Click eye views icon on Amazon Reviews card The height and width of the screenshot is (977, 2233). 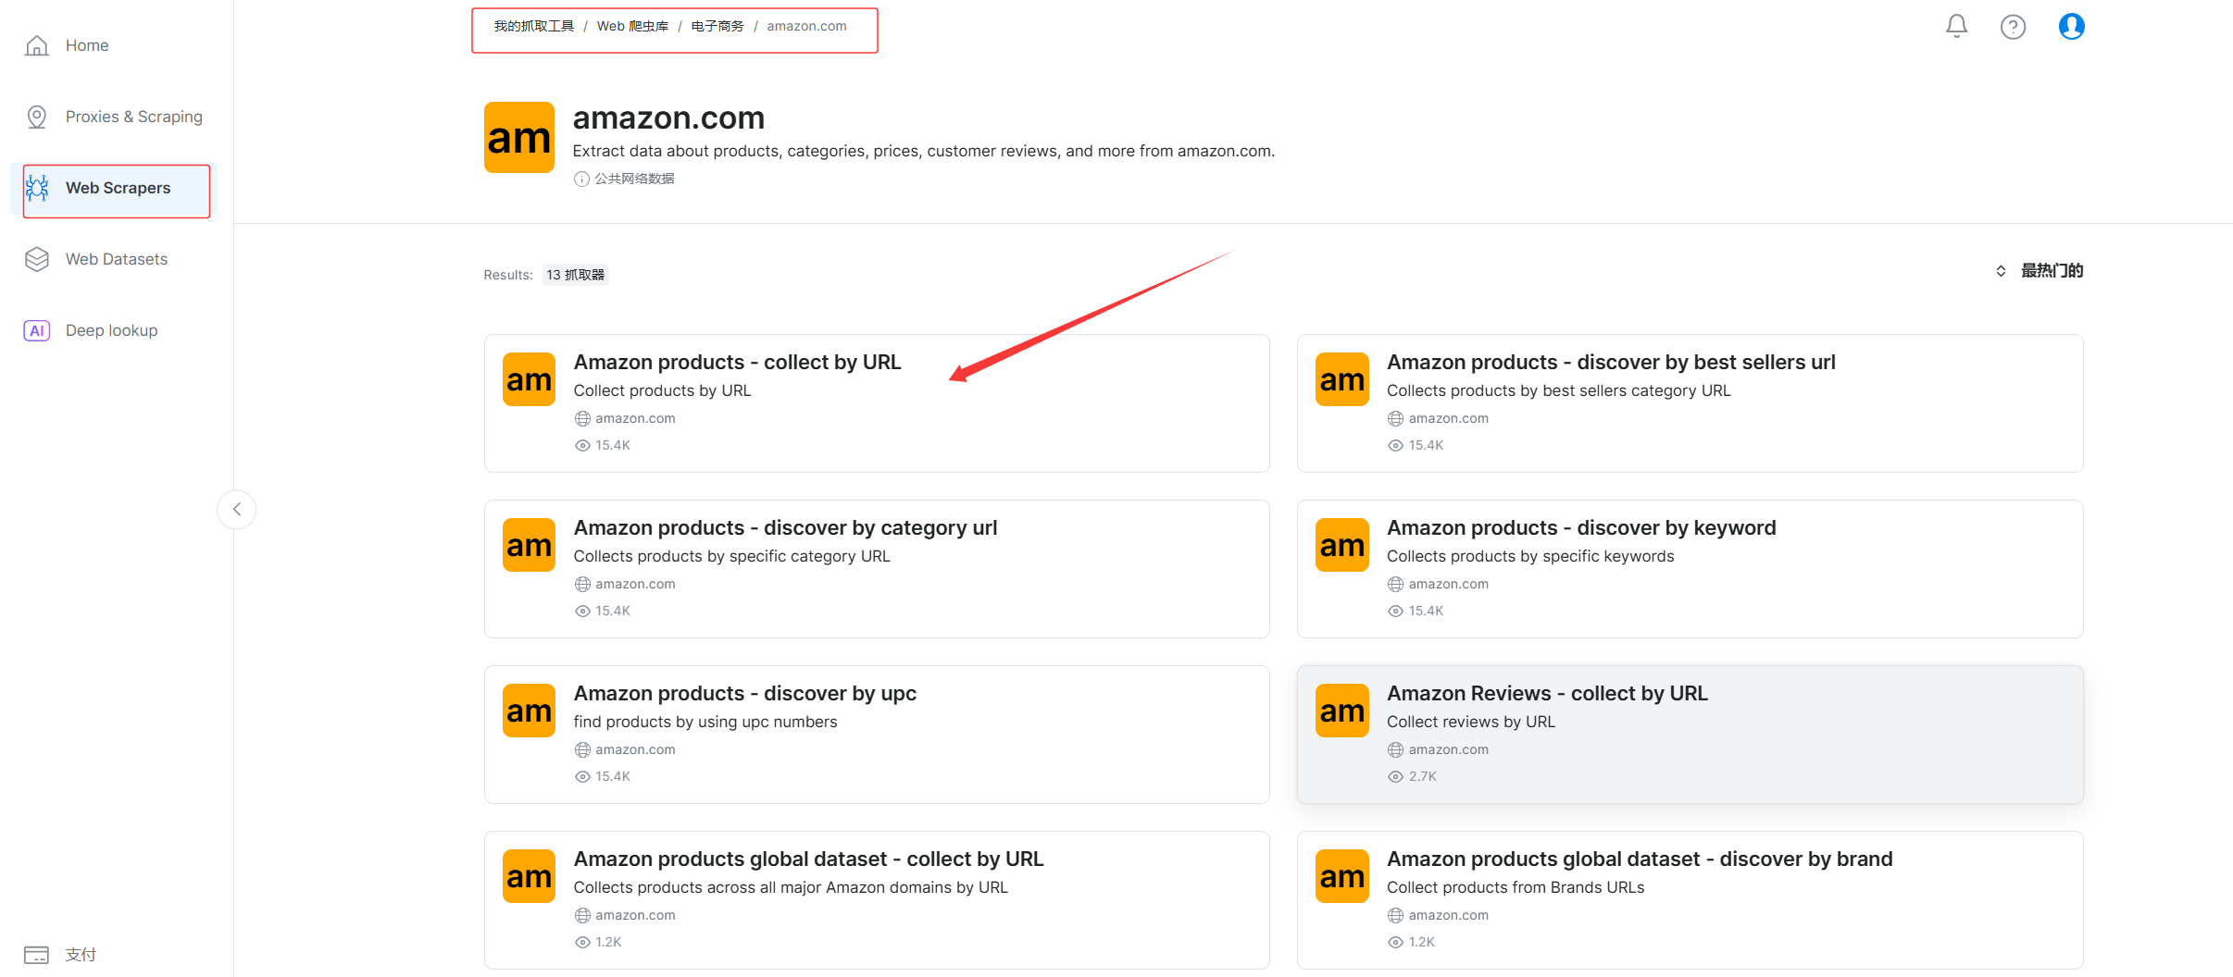[x=1395, y=777]
